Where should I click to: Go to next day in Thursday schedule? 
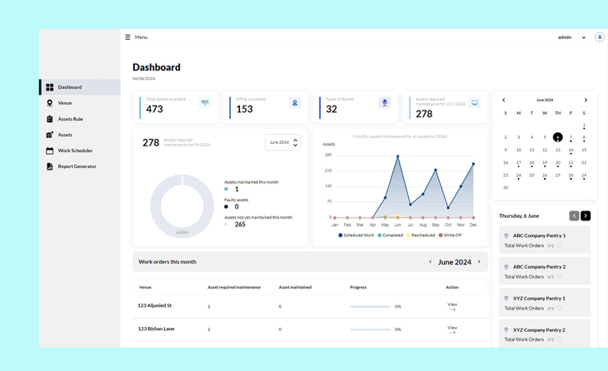[586, 215]
